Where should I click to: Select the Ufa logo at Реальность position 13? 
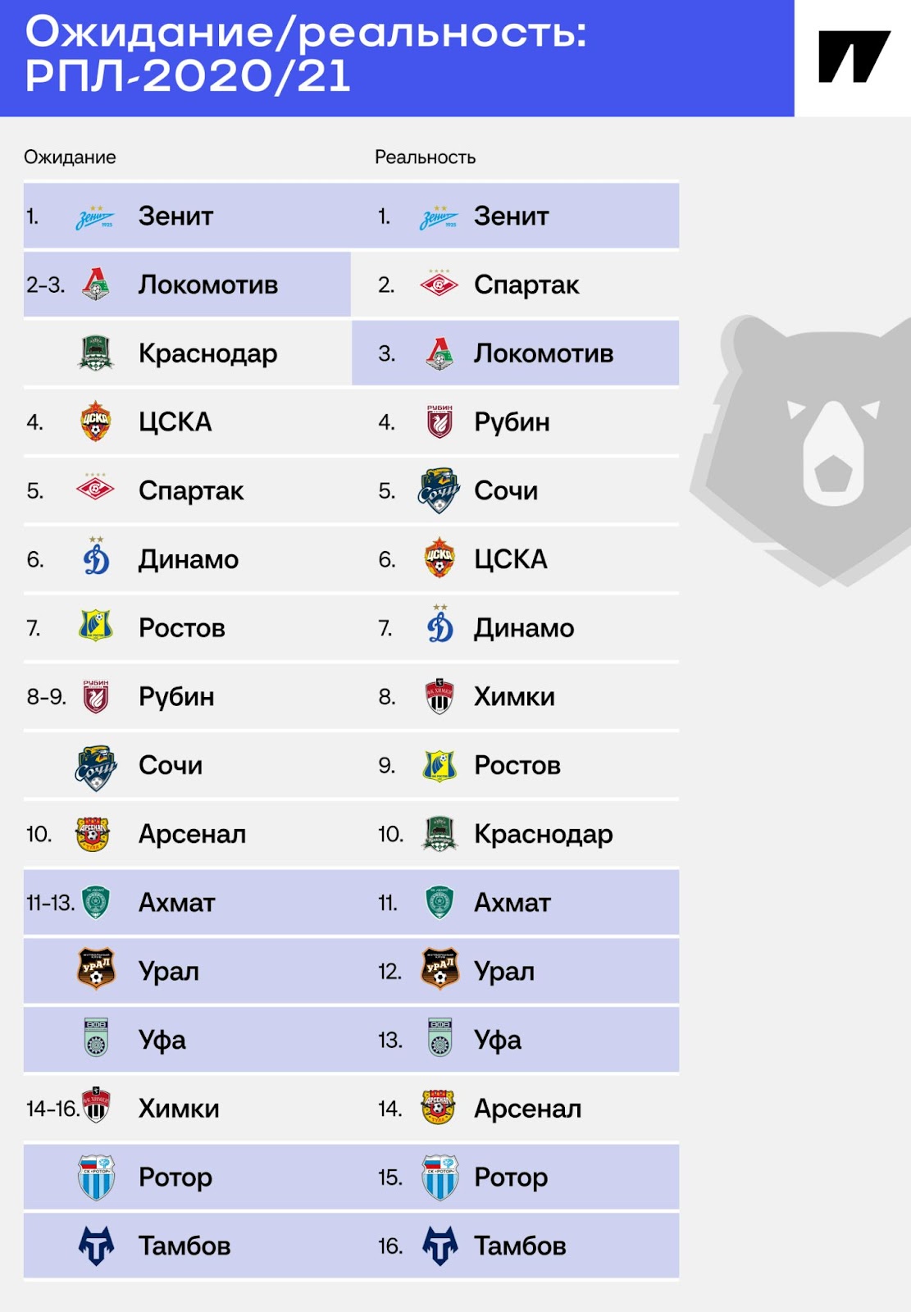(440, 1038)
